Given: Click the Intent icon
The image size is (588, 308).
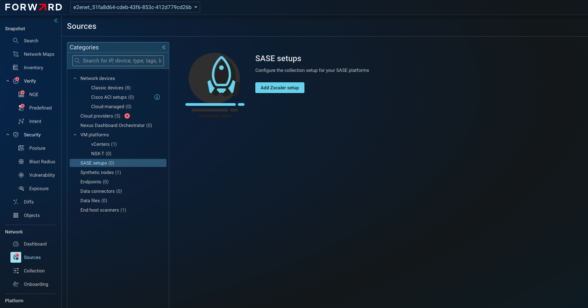Looking at the screenshot, I should [21, 121].
